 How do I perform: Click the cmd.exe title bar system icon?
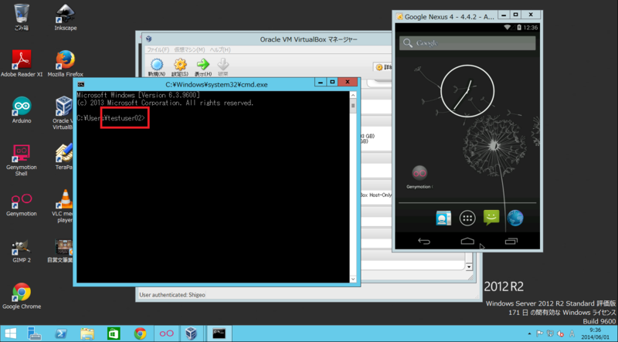[81, 84]
